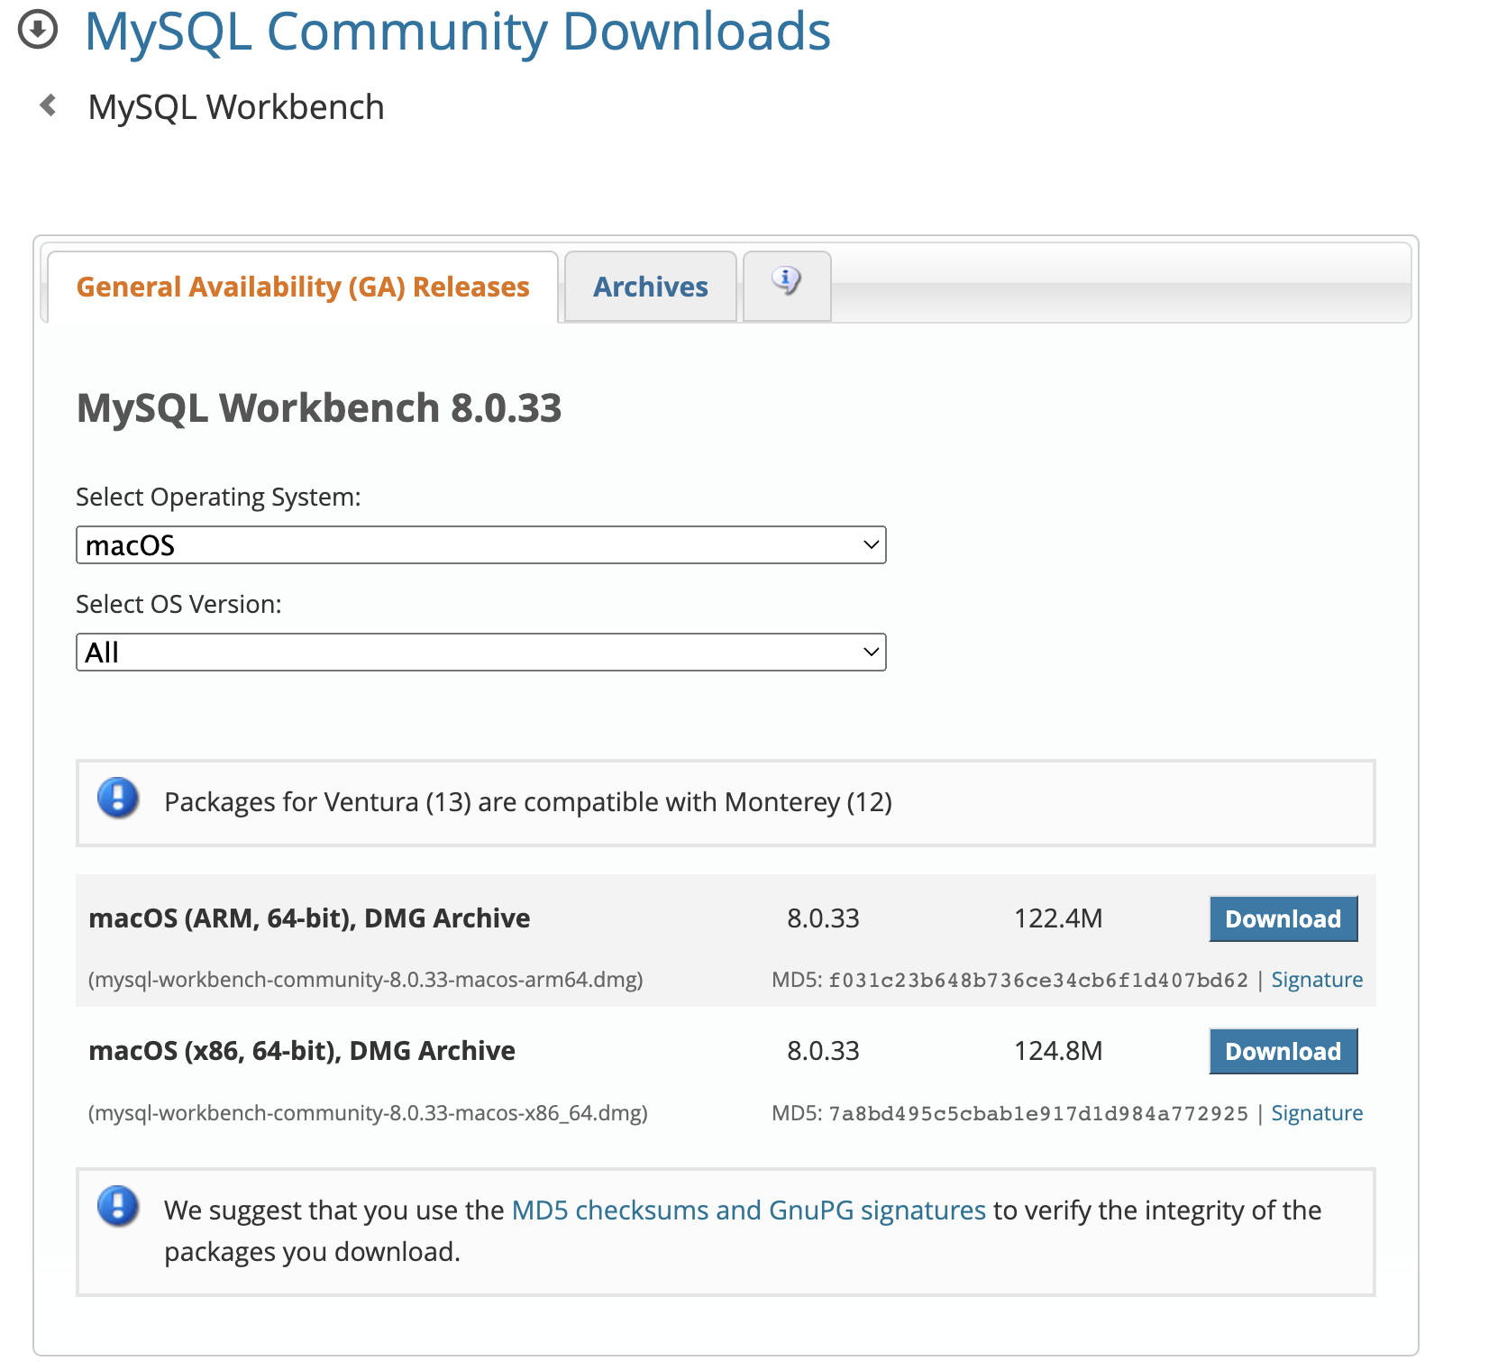
Task: Click filename mysql-workbench-community-8.0.33-macos-x86_64.dmg
Action: tap(368, 1113)
